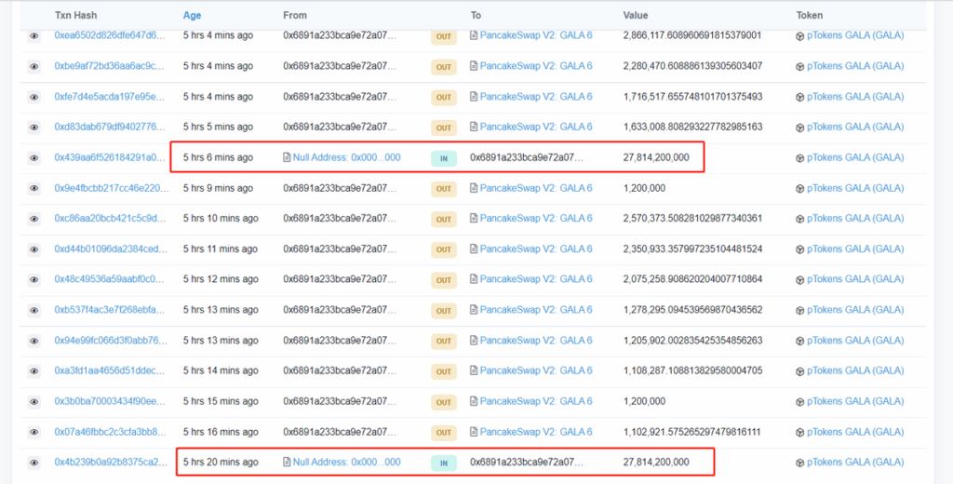Screen dimensions: 953x484
Task: Click the From address in the 0xbe9af72bd36aa6ac9c row
Action: click(340, 66)
